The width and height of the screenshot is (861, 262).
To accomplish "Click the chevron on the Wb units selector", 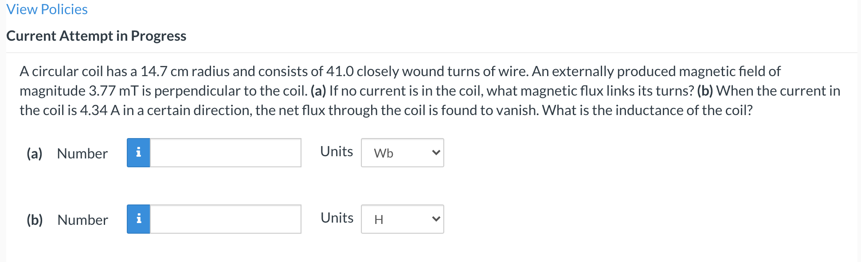I will tap(435, 153).
